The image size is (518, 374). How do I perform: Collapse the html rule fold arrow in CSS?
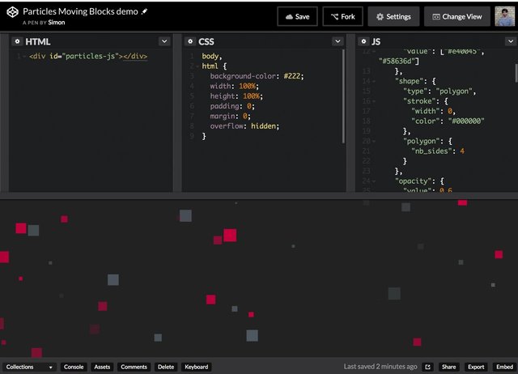[197, 66]
